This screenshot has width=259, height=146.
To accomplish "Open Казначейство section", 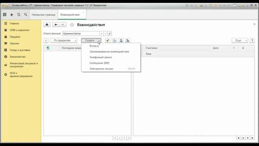I will (x=17, y=57).
